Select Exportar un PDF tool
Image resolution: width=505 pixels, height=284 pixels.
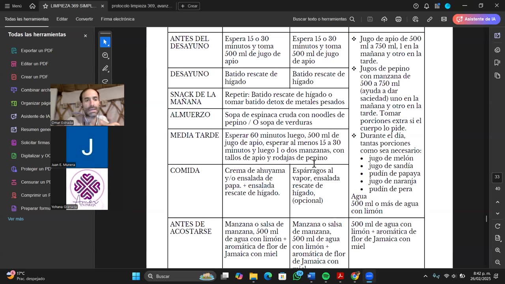pos(37,50)
